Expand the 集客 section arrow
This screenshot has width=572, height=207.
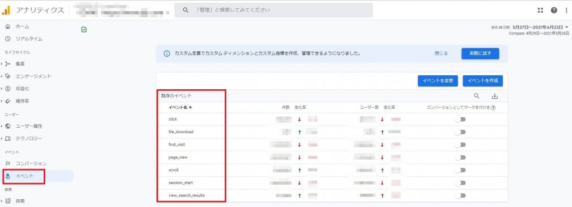click(x=2, y=64)
